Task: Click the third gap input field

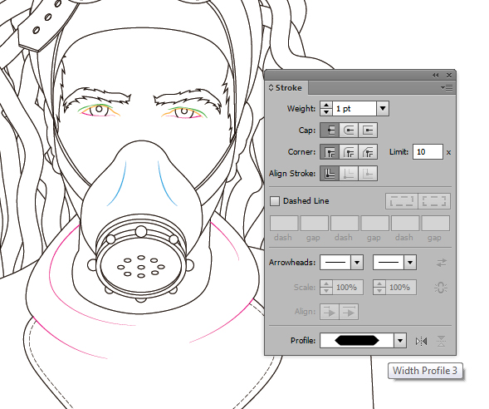Action: tap(435, 224)
